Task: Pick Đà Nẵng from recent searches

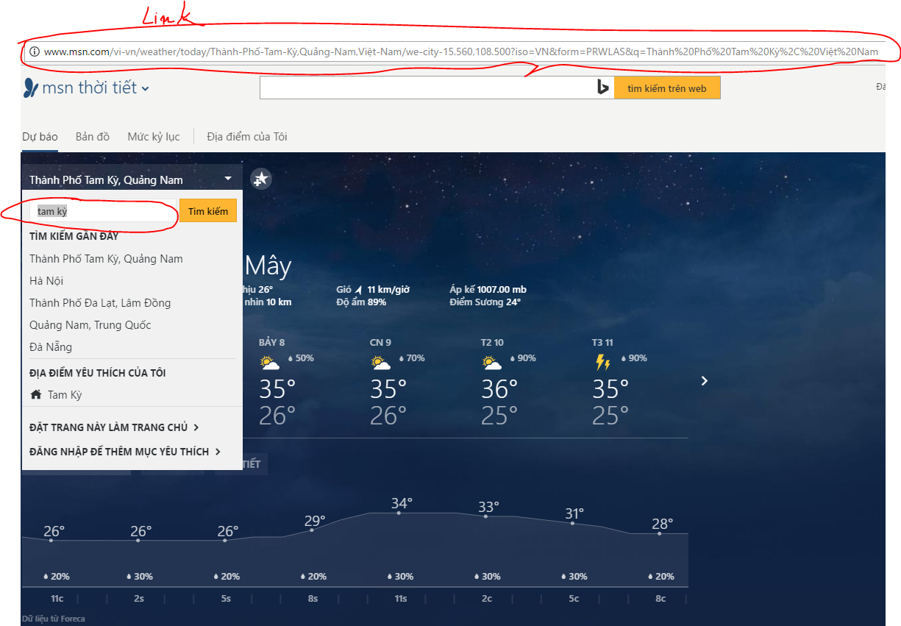Action: [x=51, y=347]
